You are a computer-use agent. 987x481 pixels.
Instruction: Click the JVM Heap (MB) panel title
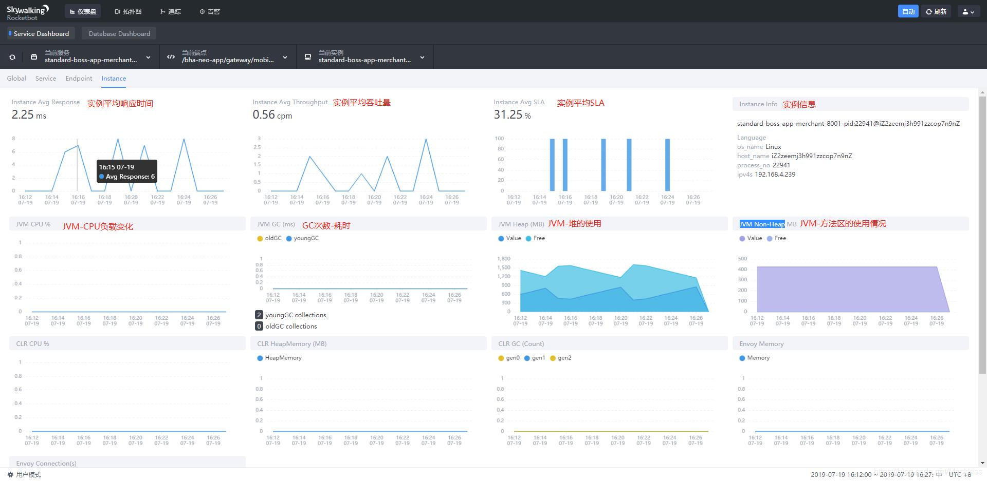pyautogui.click(x=521, y=224)
